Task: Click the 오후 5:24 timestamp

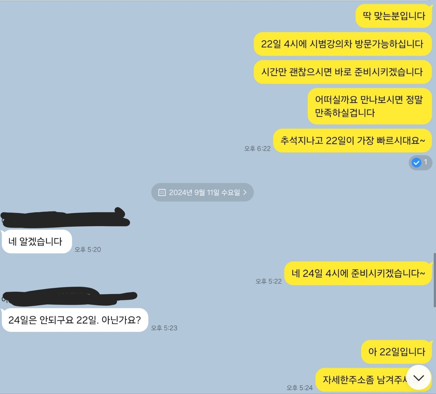Action: click(299, 388)
